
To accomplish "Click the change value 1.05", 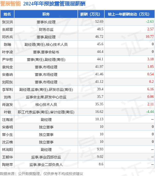I will tap(150, 67).
